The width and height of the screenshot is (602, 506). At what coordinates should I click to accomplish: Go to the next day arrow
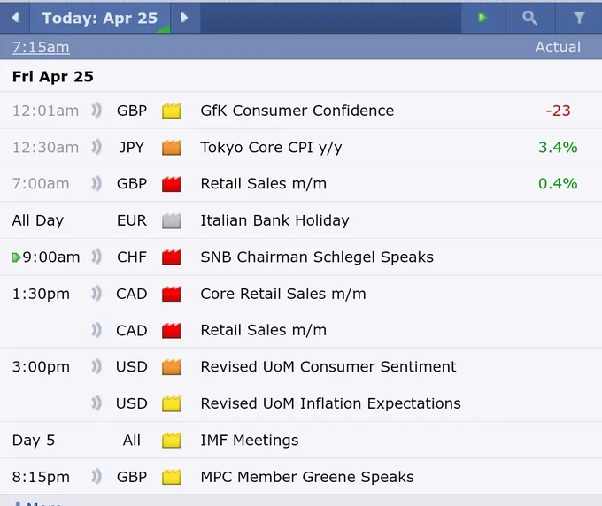click(x=185, y=18)
